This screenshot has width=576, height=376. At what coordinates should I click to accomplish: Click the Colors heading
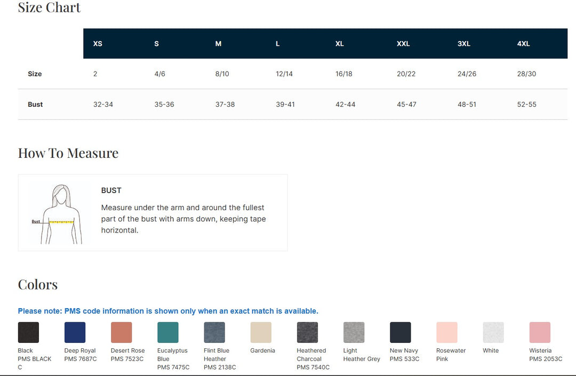point(38,285)
